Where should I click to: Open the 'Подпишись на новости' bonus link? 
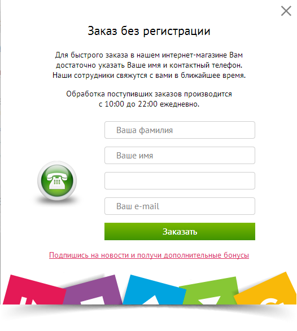pyautogui.click(x=149, y=255)
